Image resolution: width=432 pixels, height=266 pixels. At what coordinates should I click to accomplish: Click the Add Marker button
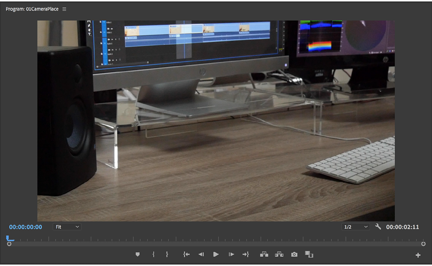click(x=137, y=254)
